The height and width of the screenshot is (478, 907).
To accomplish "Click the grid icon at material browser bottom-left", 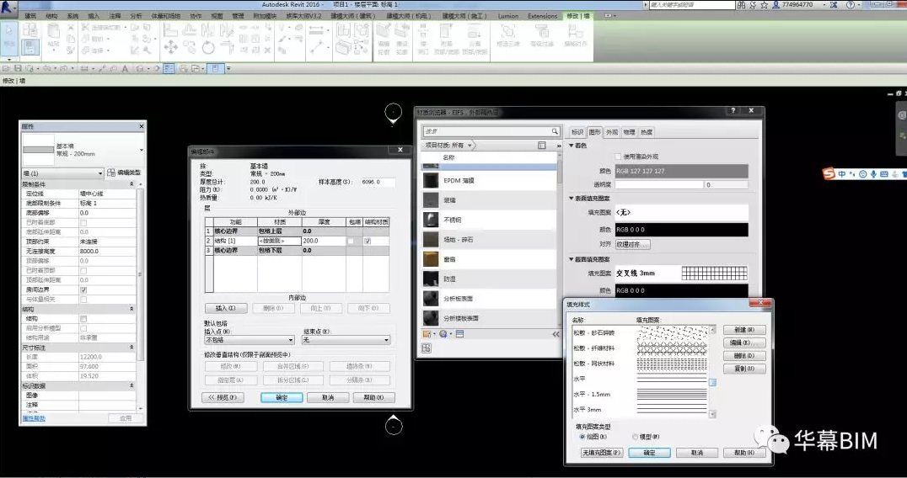I will pos(427,348).
